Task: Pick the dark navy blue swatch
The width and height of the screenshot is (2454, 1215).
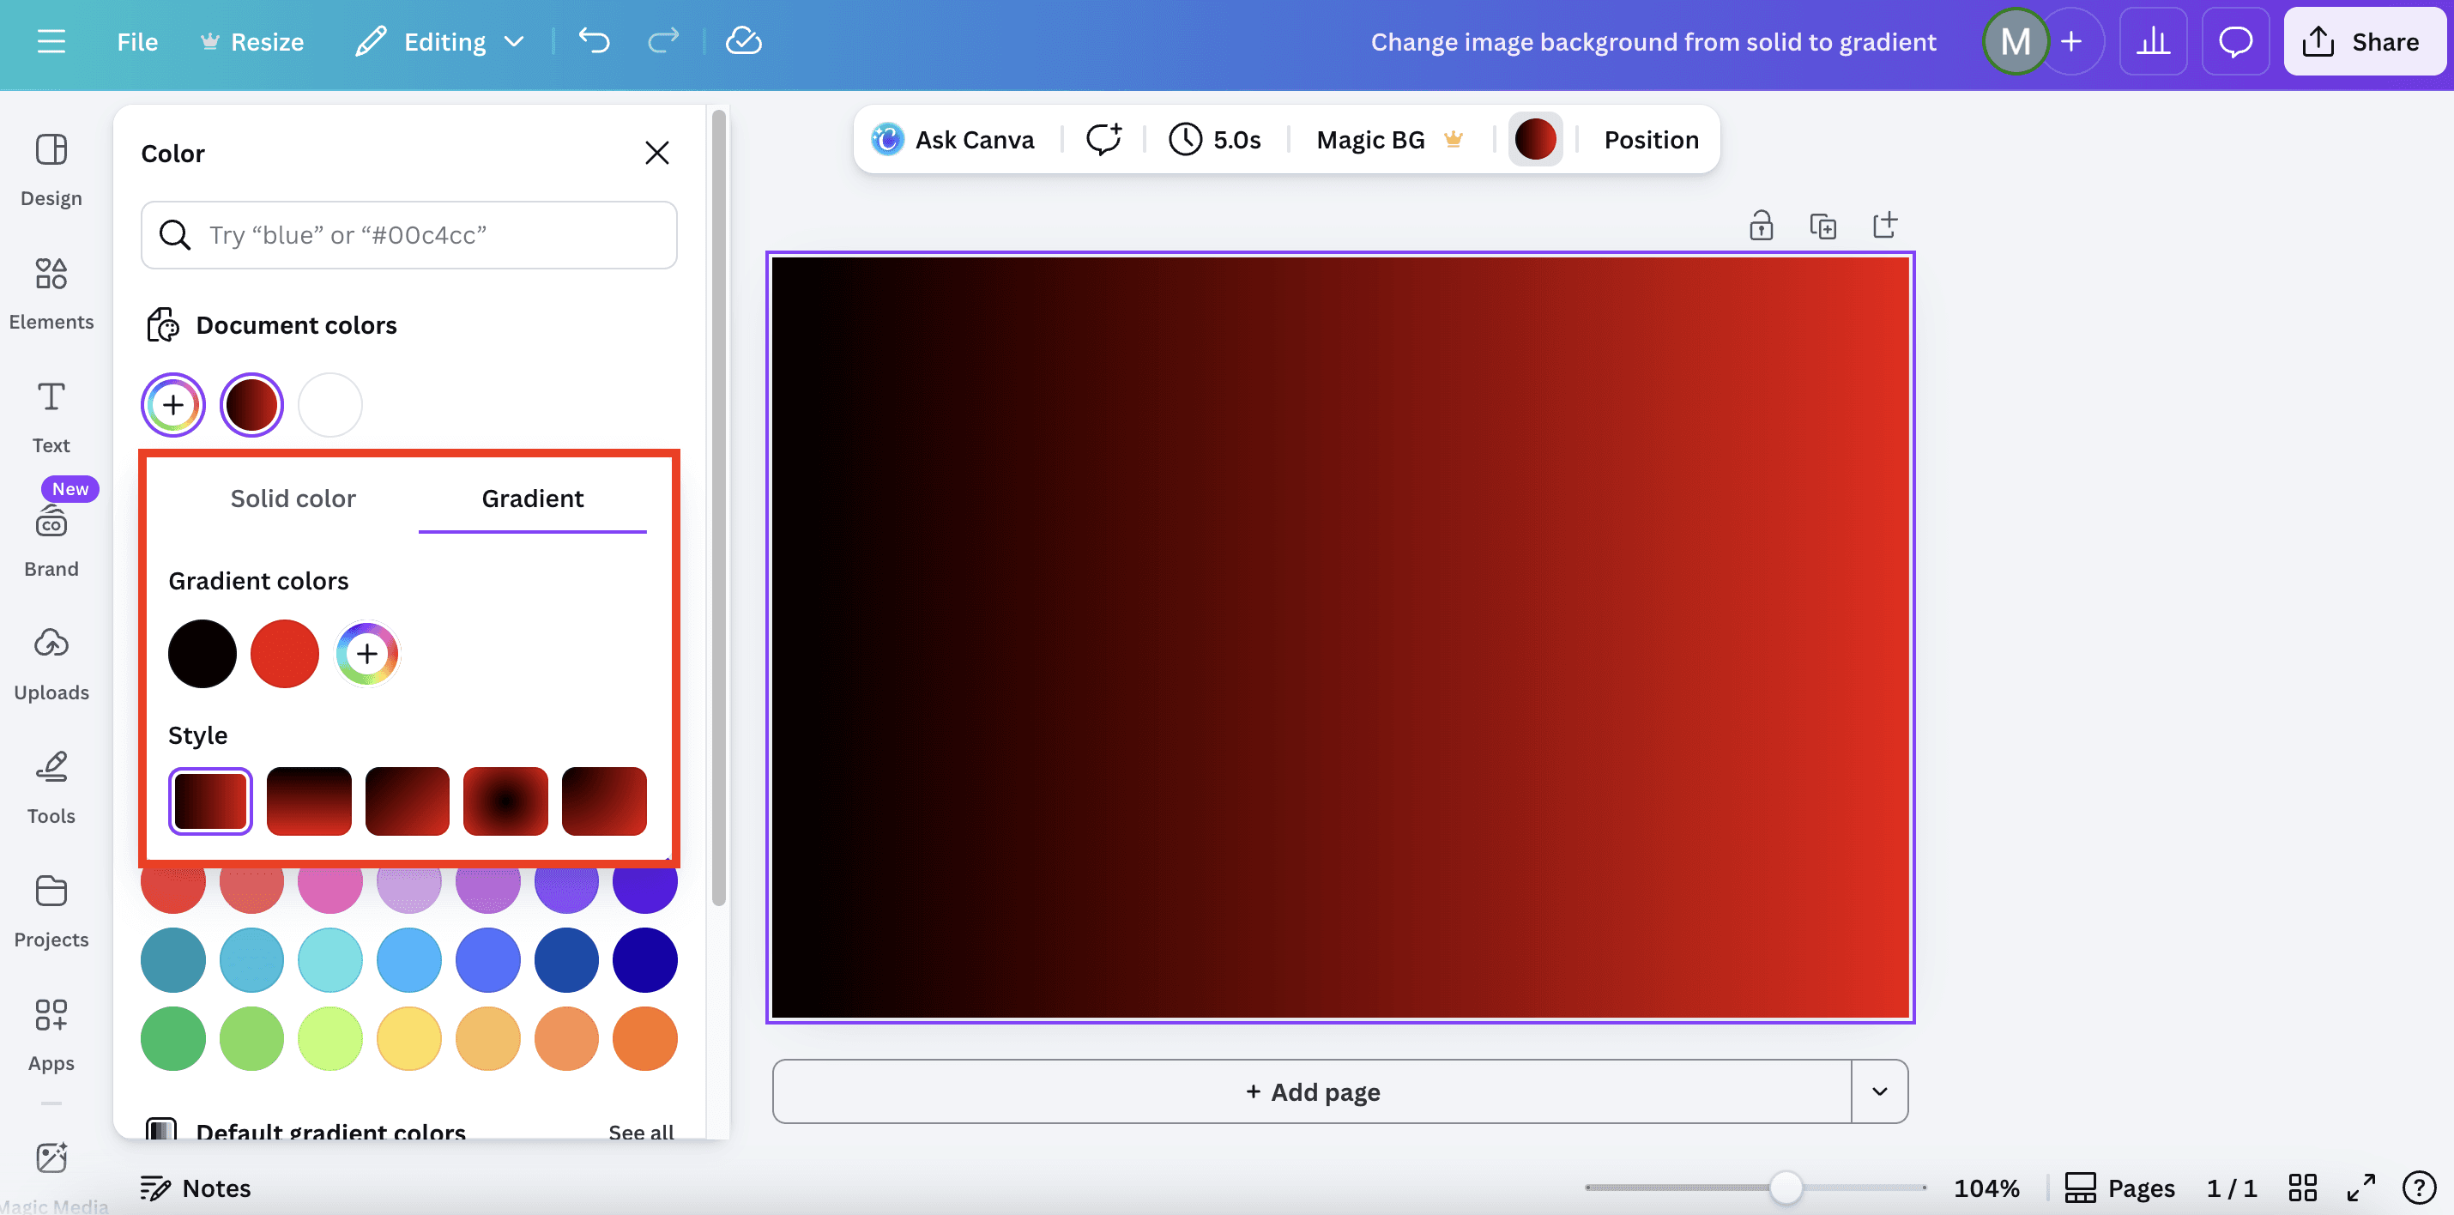Action: [x=645, y=959]
